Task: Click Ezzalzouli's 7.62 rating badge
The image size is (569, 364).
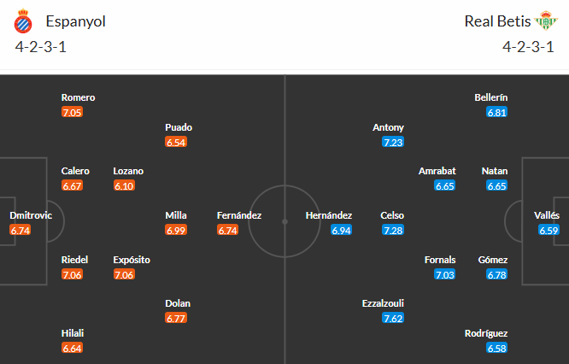Action: coord(393,318)
